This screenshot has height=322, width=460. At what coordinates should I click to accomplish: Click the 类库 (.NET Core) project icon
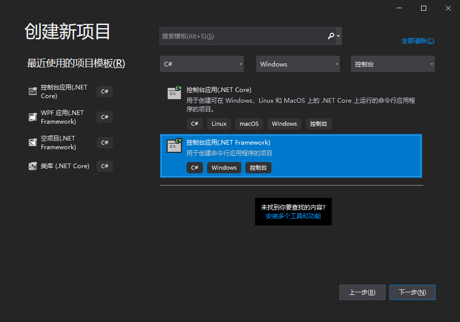(x=33, y=166)
